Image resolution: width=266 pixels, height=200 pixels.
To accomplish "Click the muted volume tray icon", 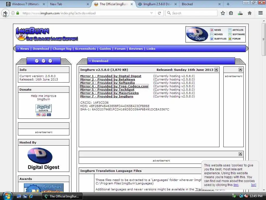I will coord(246,196).
